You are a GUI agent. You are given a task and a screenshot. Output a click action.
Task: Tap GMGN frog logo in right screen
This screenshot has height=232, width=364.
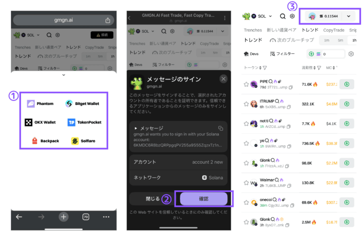pos(246,16)
